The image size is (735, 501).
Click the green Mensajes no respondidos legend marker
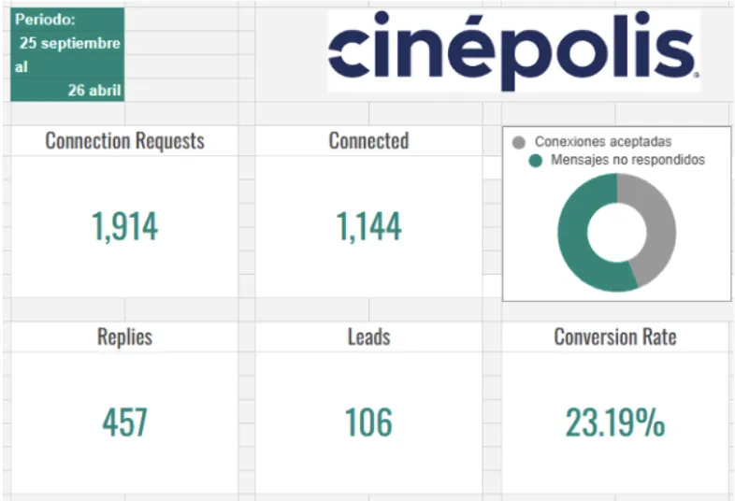click(x=535, y=160)
